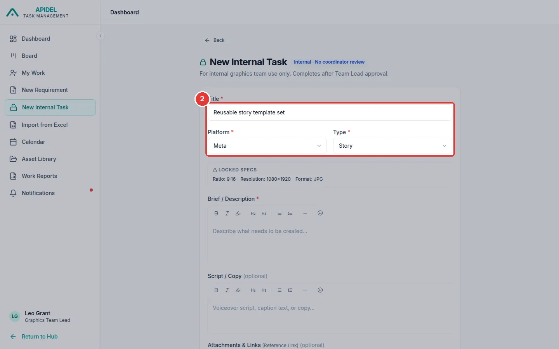The image size is (559, 349).
Task: Insert bullet list in Script / Copy toolbar
Action: (279, 290)
